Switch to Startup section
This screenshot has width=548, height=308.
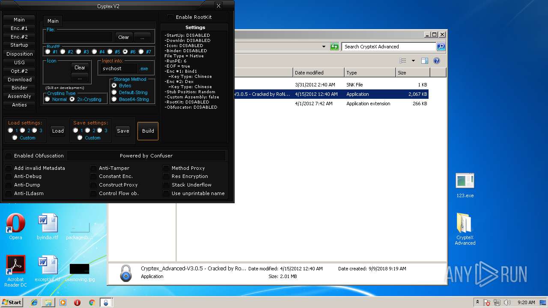point(19,45)
